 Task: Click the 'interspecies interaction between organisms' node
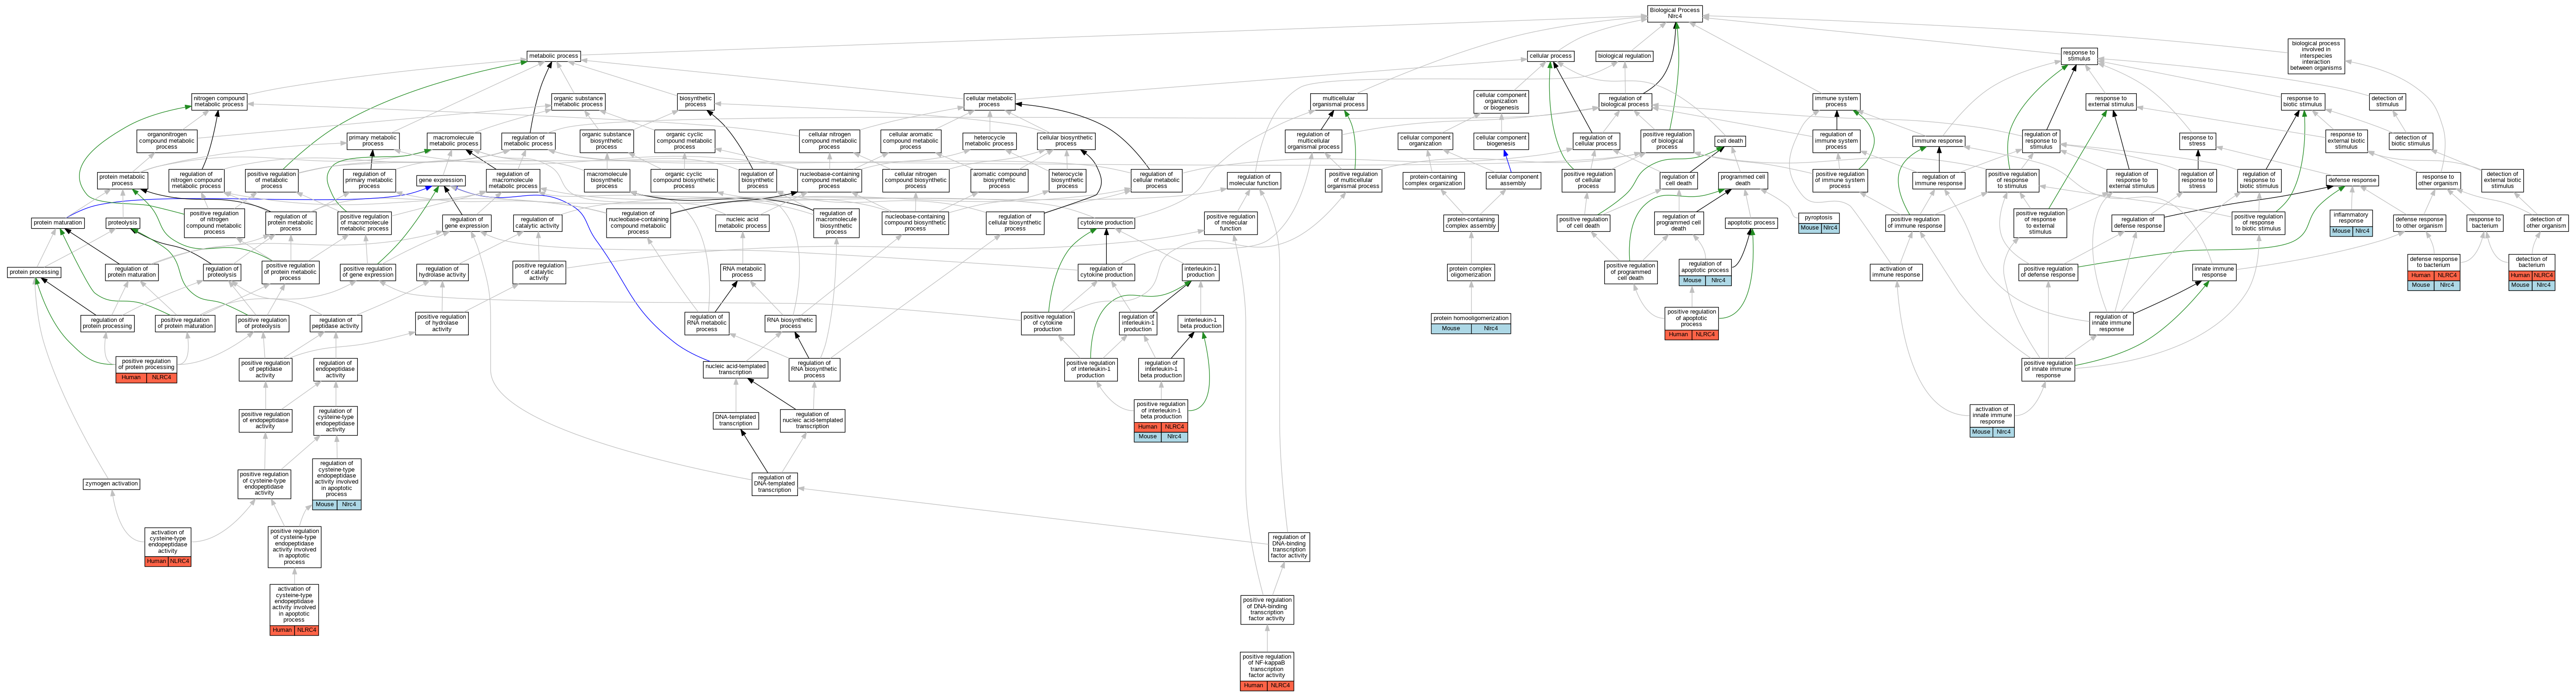click(x=2316, y=56)
